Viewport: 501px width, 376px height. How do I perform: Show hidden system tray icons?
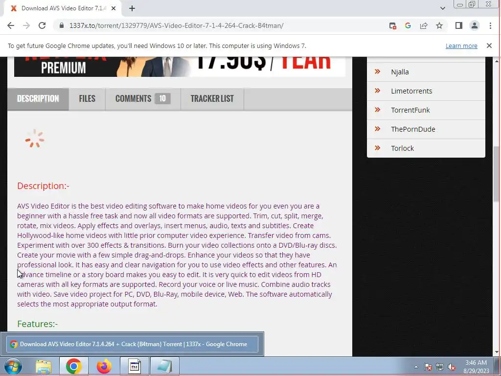click(x=416, y=367)
